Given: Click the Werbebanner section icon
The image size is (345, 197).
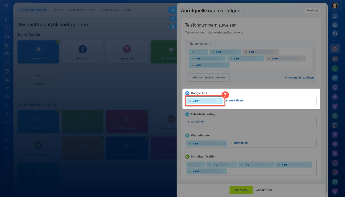Looking at the screenshot, I should tap(187, 135).
